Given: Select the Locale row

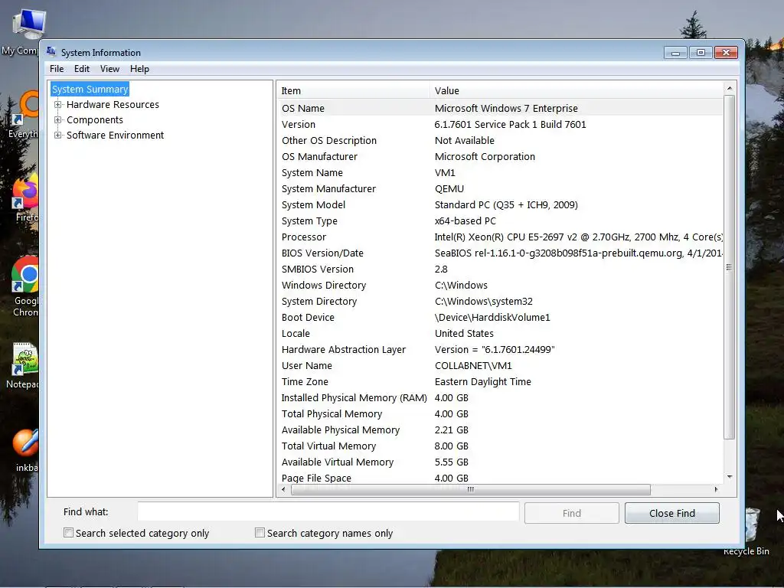Looking at the screenshot, I should pos(500,333).
